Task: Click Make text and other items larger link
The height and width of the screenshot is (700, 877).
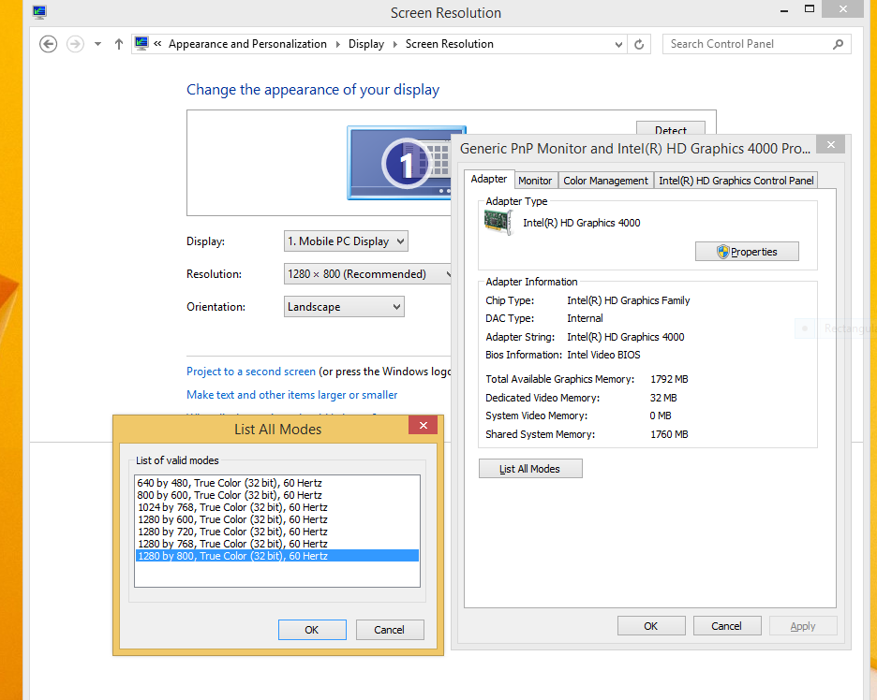Action: pyautogui.click(x=292, y=395)
